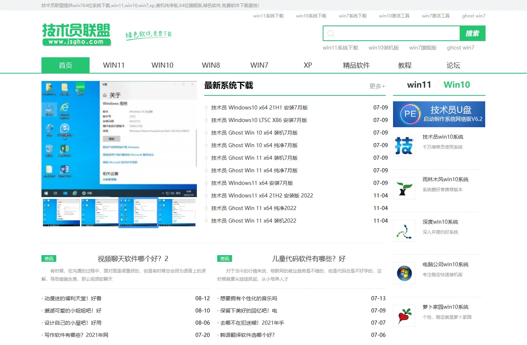Open article 儿童代码软件有哪些？好
527x345 pixels.
[x=309, y=258]
